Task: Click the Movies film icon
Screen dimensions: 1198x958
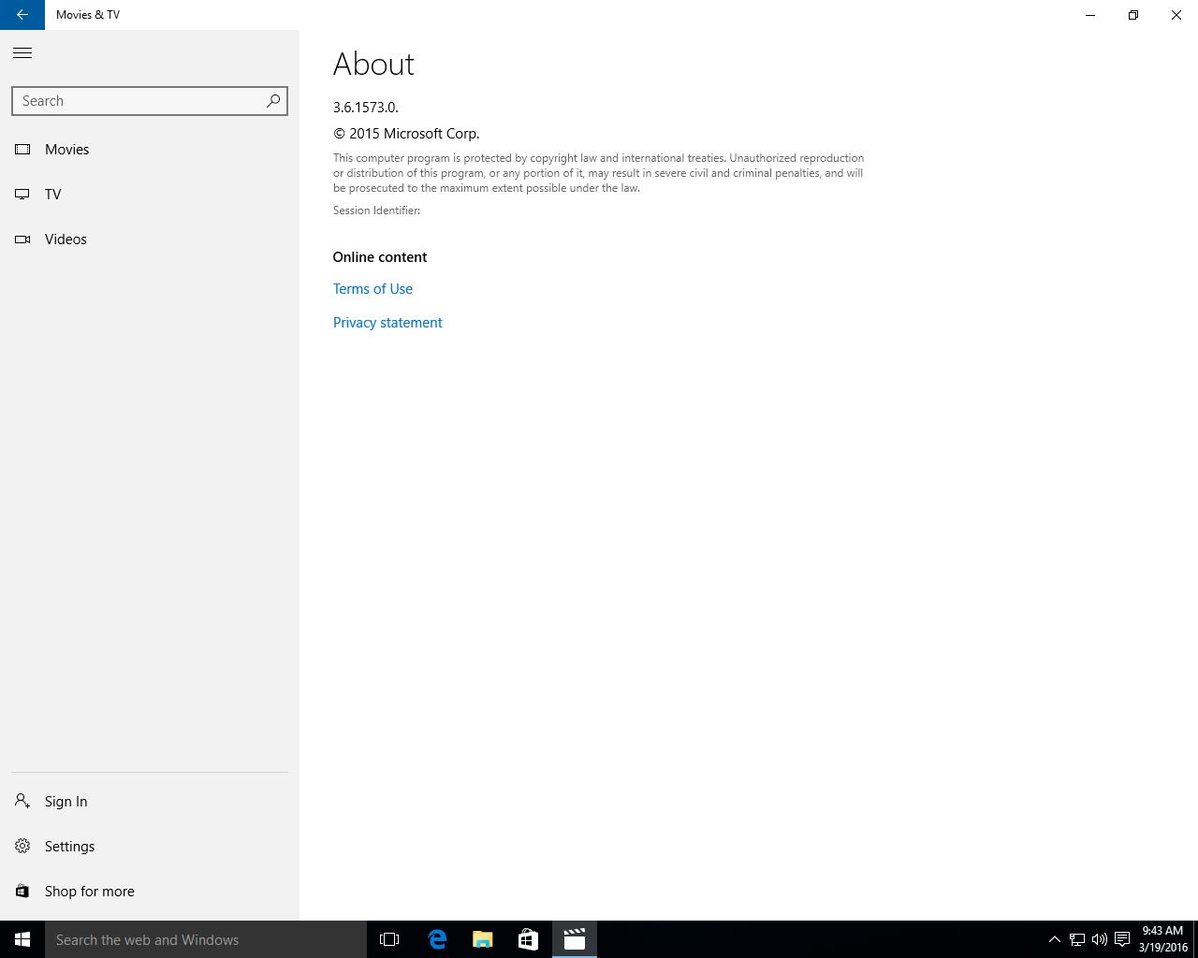Action: [x=22, y=149]
